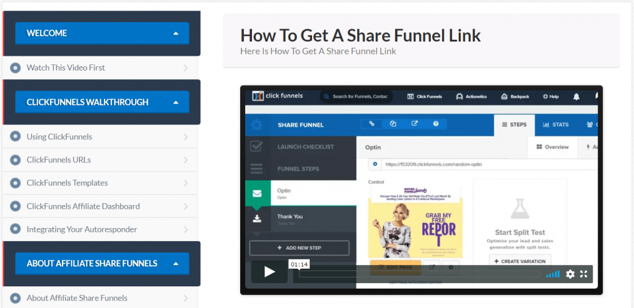
Task: Open the About Affiliate Share Funnels lesson
Action: tap(100, 298)
